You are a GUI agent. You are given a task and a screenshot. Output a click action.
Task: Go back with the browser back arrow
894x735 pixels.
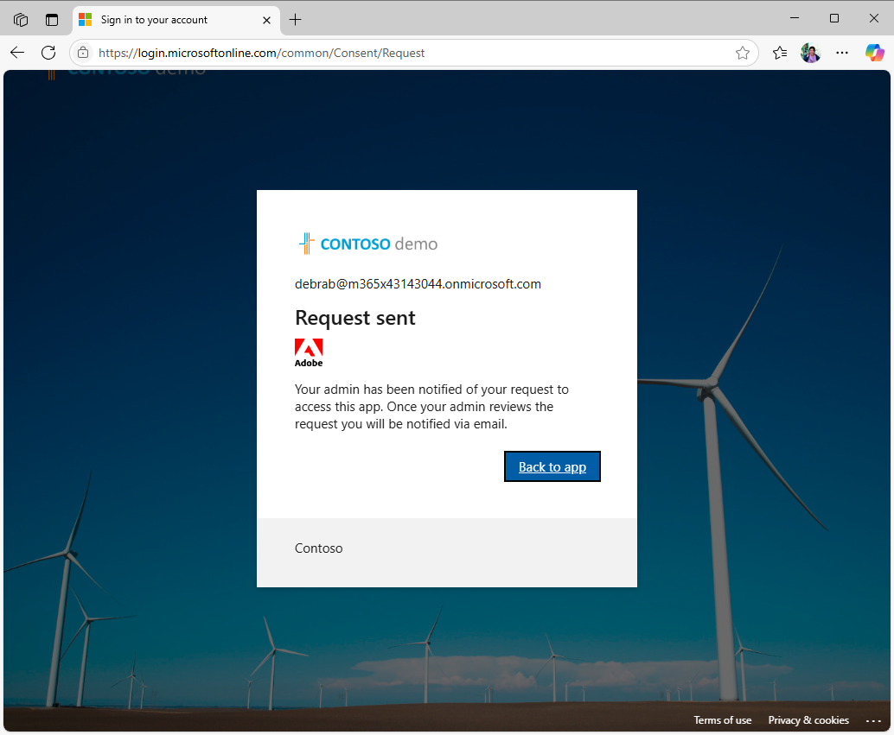(17, 53)
